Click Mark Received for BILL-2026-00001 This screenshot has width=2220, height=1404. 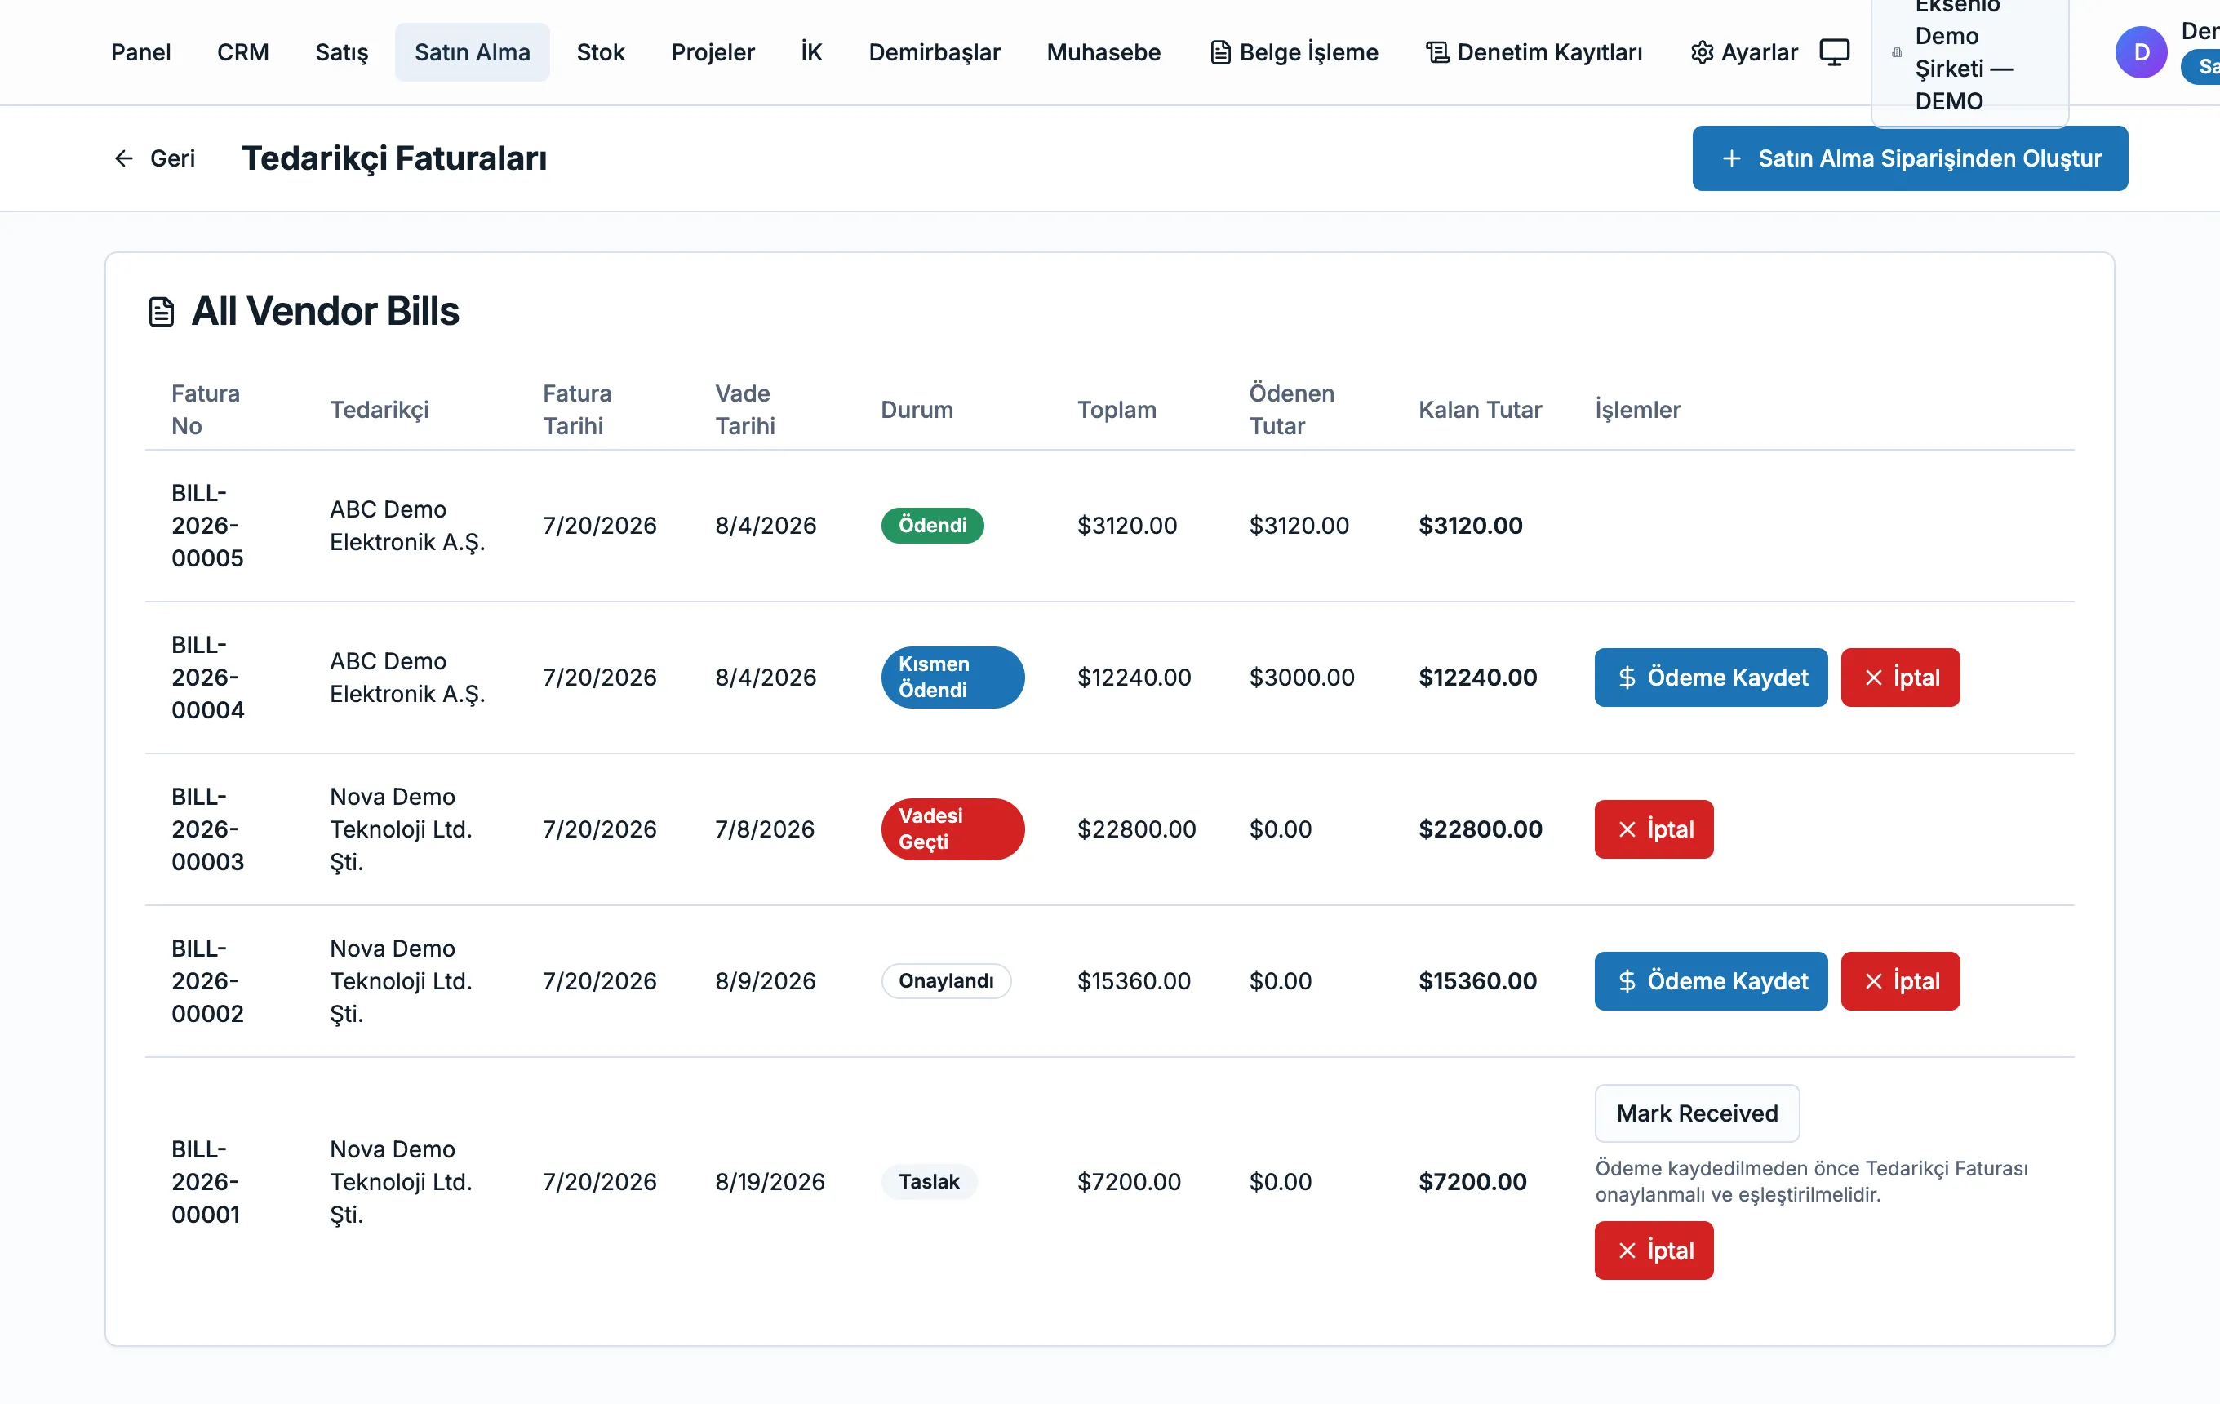(1696, 1113)
